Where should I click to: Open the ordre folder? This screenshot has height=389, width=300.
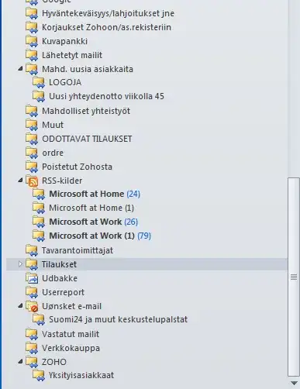(53, 153)
